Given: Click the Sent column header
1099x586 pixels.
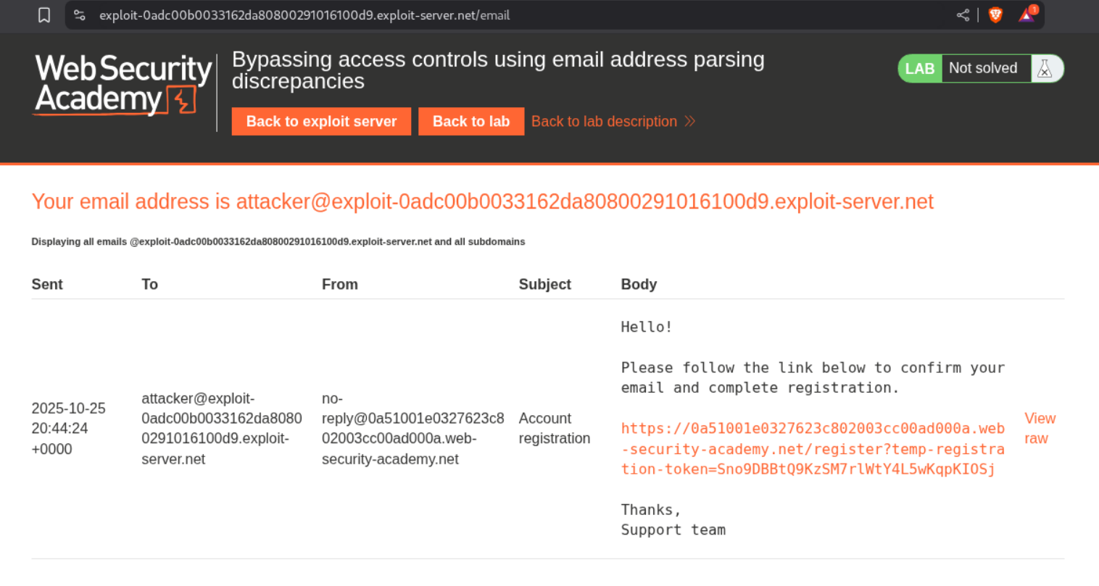Looking at the screenshot, I should click(47, 285).
